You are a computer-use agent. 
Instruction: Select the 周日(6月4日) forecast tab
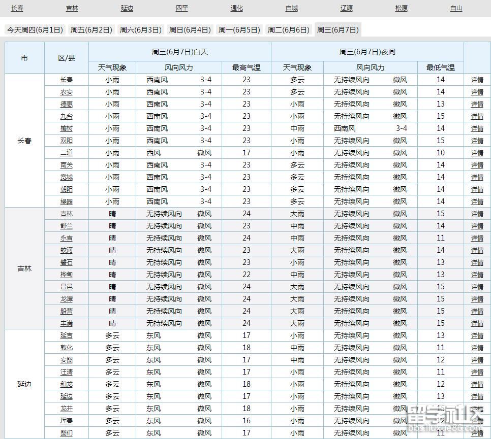click(190, 30)
